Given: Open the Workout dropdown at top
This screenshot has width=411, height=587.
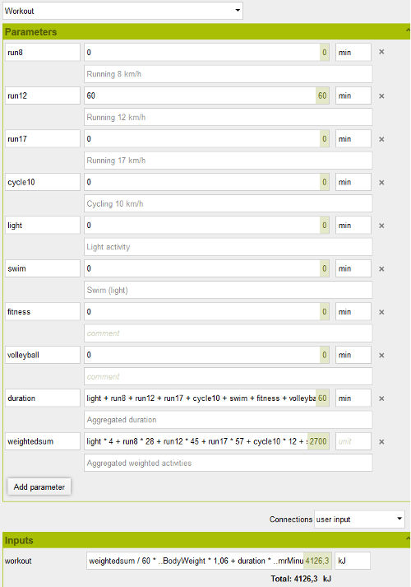Looking at the screenshot, I should pyautogui.click(x=122, y=11).
